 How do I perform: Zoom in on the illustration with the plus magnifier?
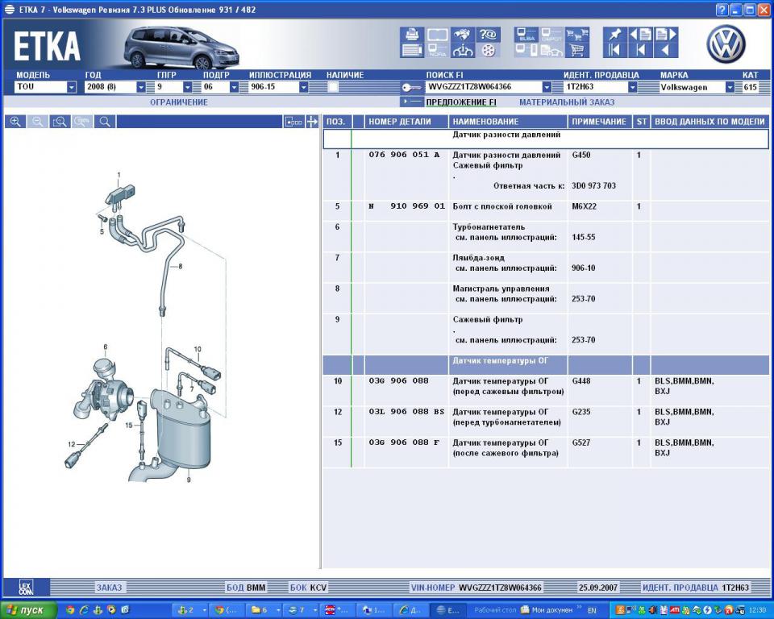pyautogui.click(x=15, y=122)
